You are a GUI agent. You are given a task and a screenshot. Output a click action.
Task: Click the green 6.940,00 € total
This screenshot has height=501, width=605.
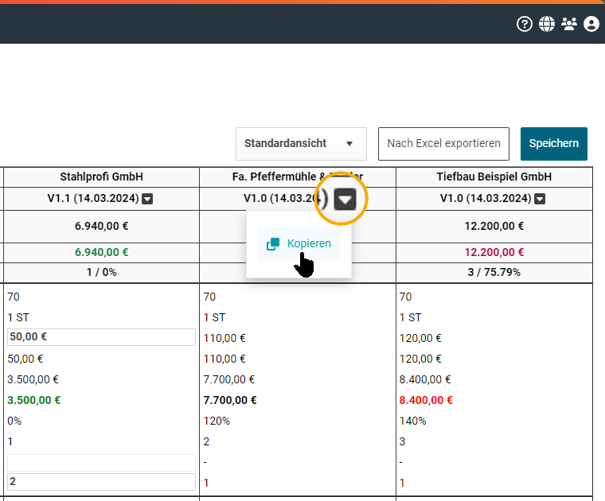pyautogui.click(x=101, y=252)
